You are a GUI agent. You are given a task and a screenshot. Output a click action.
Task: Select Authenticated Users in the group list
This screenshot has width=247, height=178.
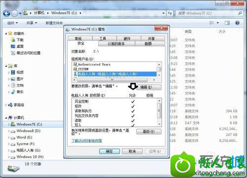pos(94,65)
